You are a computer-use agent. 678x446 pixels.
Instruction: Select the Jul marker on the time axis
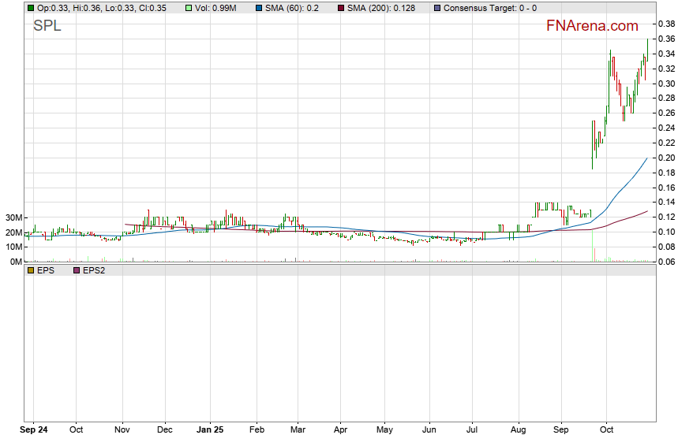coord(473,431)
